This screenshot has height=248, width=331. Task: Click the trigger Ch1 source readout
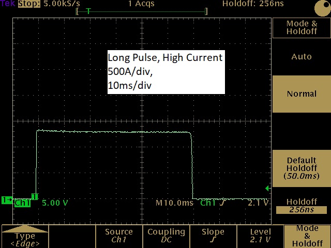tap(208, 203)
